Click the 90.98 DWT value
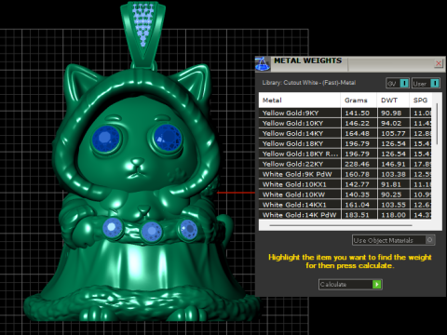447x335 pixels. click(x=391, y=114)
